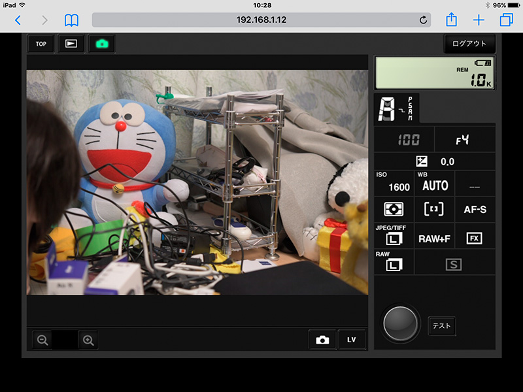Click the テスト test button
523x392 pixels.
click(442, 325)
